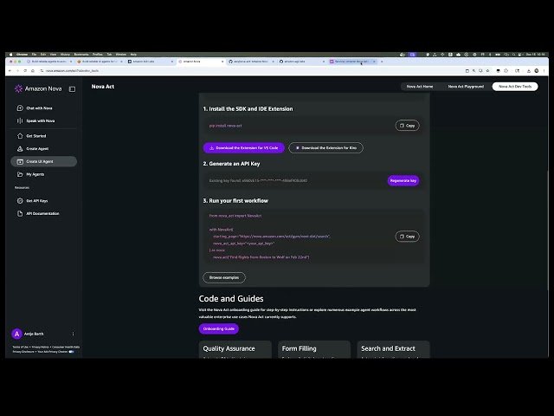
Task: Switch to the Amazon Nova browser tab
Action: pos(200,62)
